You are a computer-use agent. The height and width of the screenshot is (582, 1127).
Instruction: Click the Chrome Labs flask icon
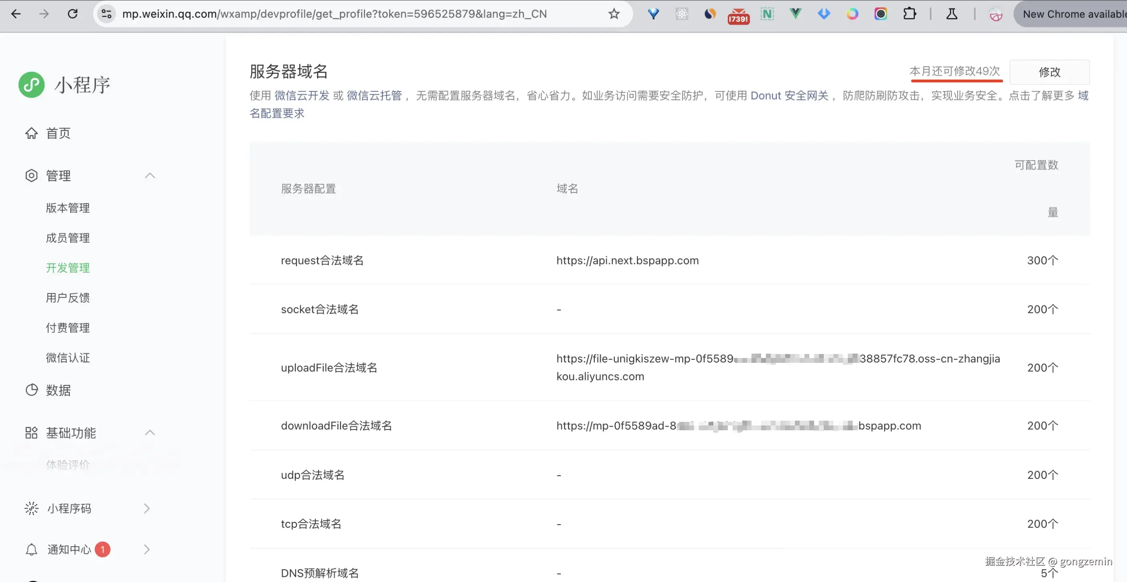pyautogui.click(x=951, y=14)
